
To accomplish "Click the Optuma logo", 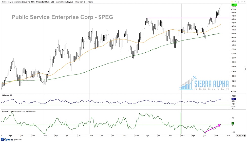I will pos(7,139).
